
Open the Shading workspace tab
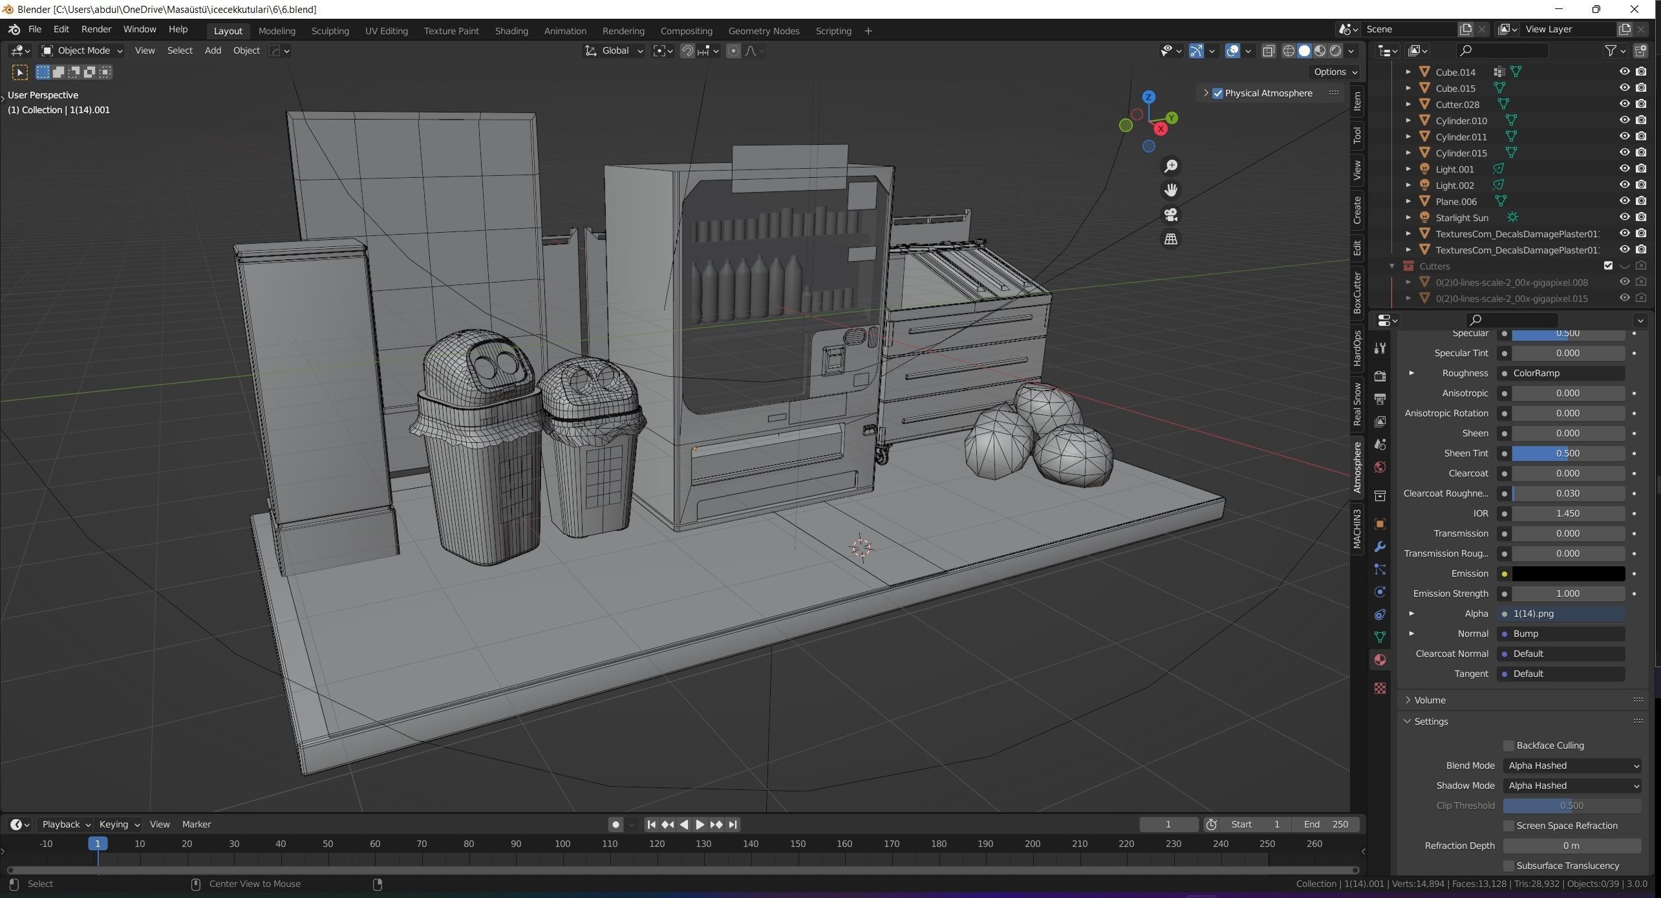(x=511, y=31)
